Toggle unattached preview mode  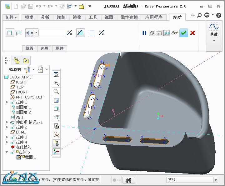point(159,33)
